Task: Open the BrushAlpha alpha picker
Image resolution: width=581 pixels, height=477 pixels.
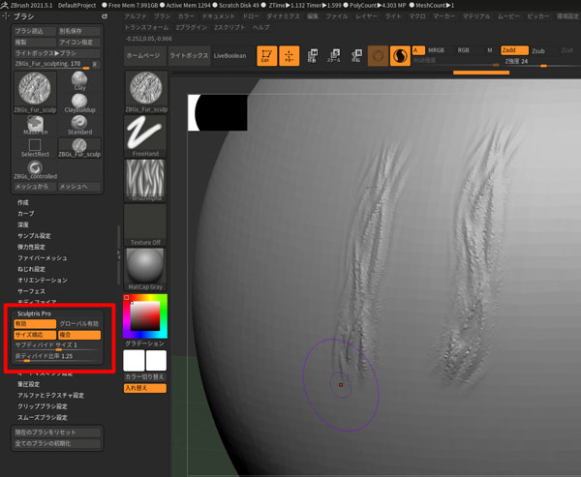Action: point(145,180)
